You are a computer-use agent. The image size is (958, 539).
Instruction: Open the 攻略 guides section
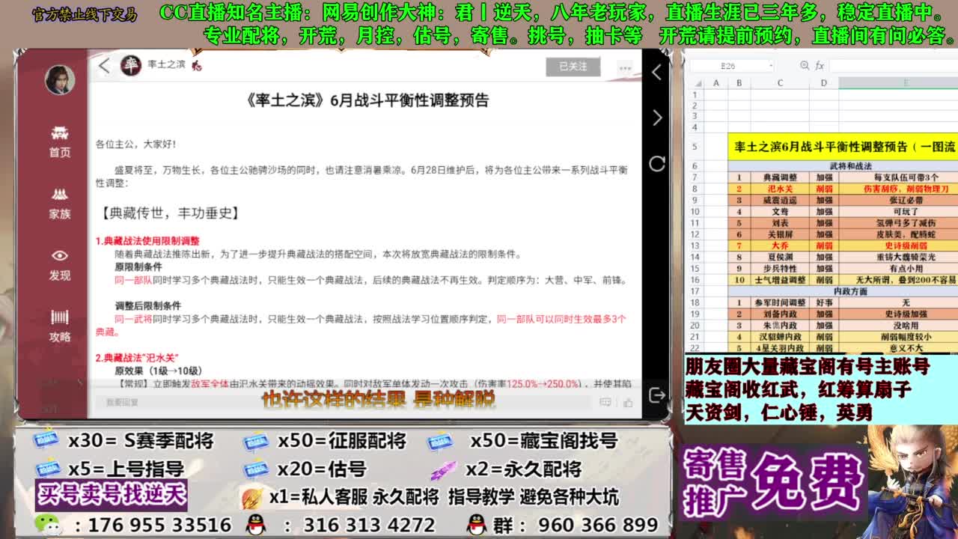tap(60, 326)
